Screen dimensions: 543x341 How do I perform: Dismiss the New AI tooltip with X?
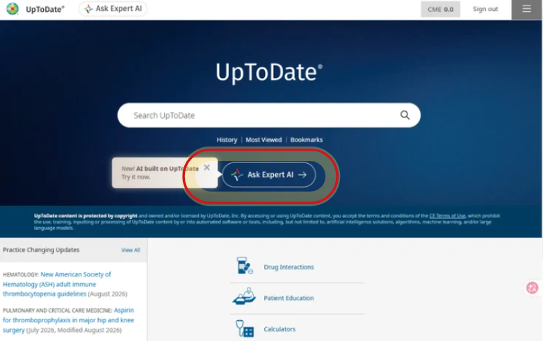coord(206,167)
